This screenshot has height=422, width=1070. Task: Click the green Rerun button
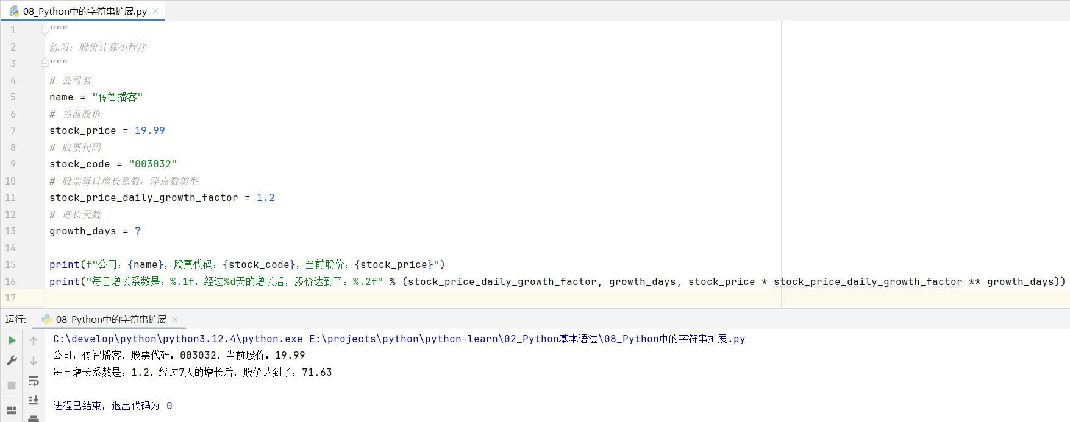[12, 340]
